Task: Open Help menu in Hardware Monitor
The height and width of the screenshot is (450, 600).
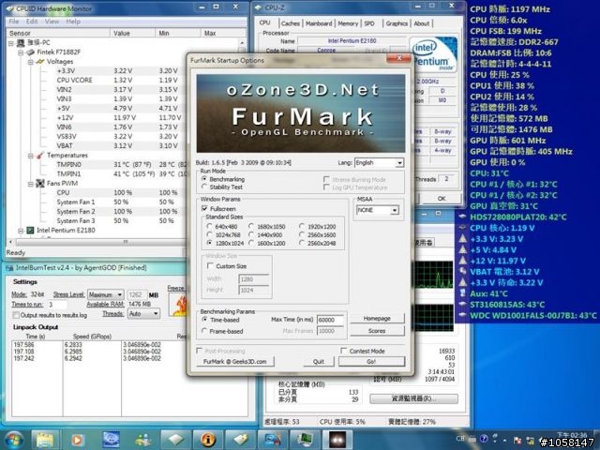Action: click(73, 22)
